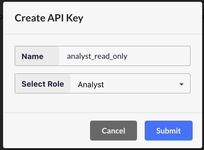
Task: Click the dimmed backdrop left of dialog
Action: coord(1,77)
